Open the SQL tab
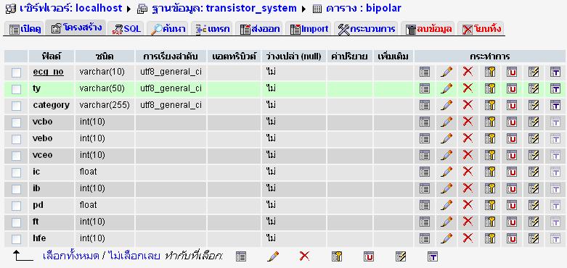The image size is (567, 268). click(x=126, y=29)
